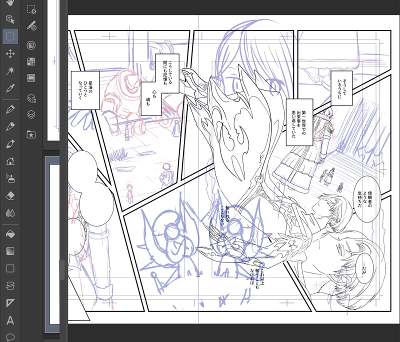
Task: Select the Fill bucket tool
Action: point(10,234)
